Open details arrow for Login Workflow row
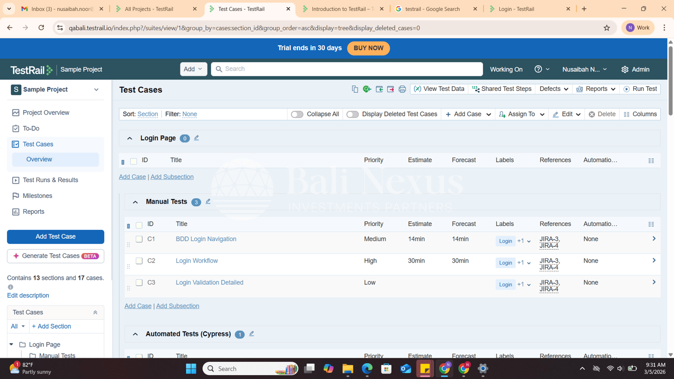Image resolution: width=674 pixels, height=379 pixels. [x=654, y=261]
